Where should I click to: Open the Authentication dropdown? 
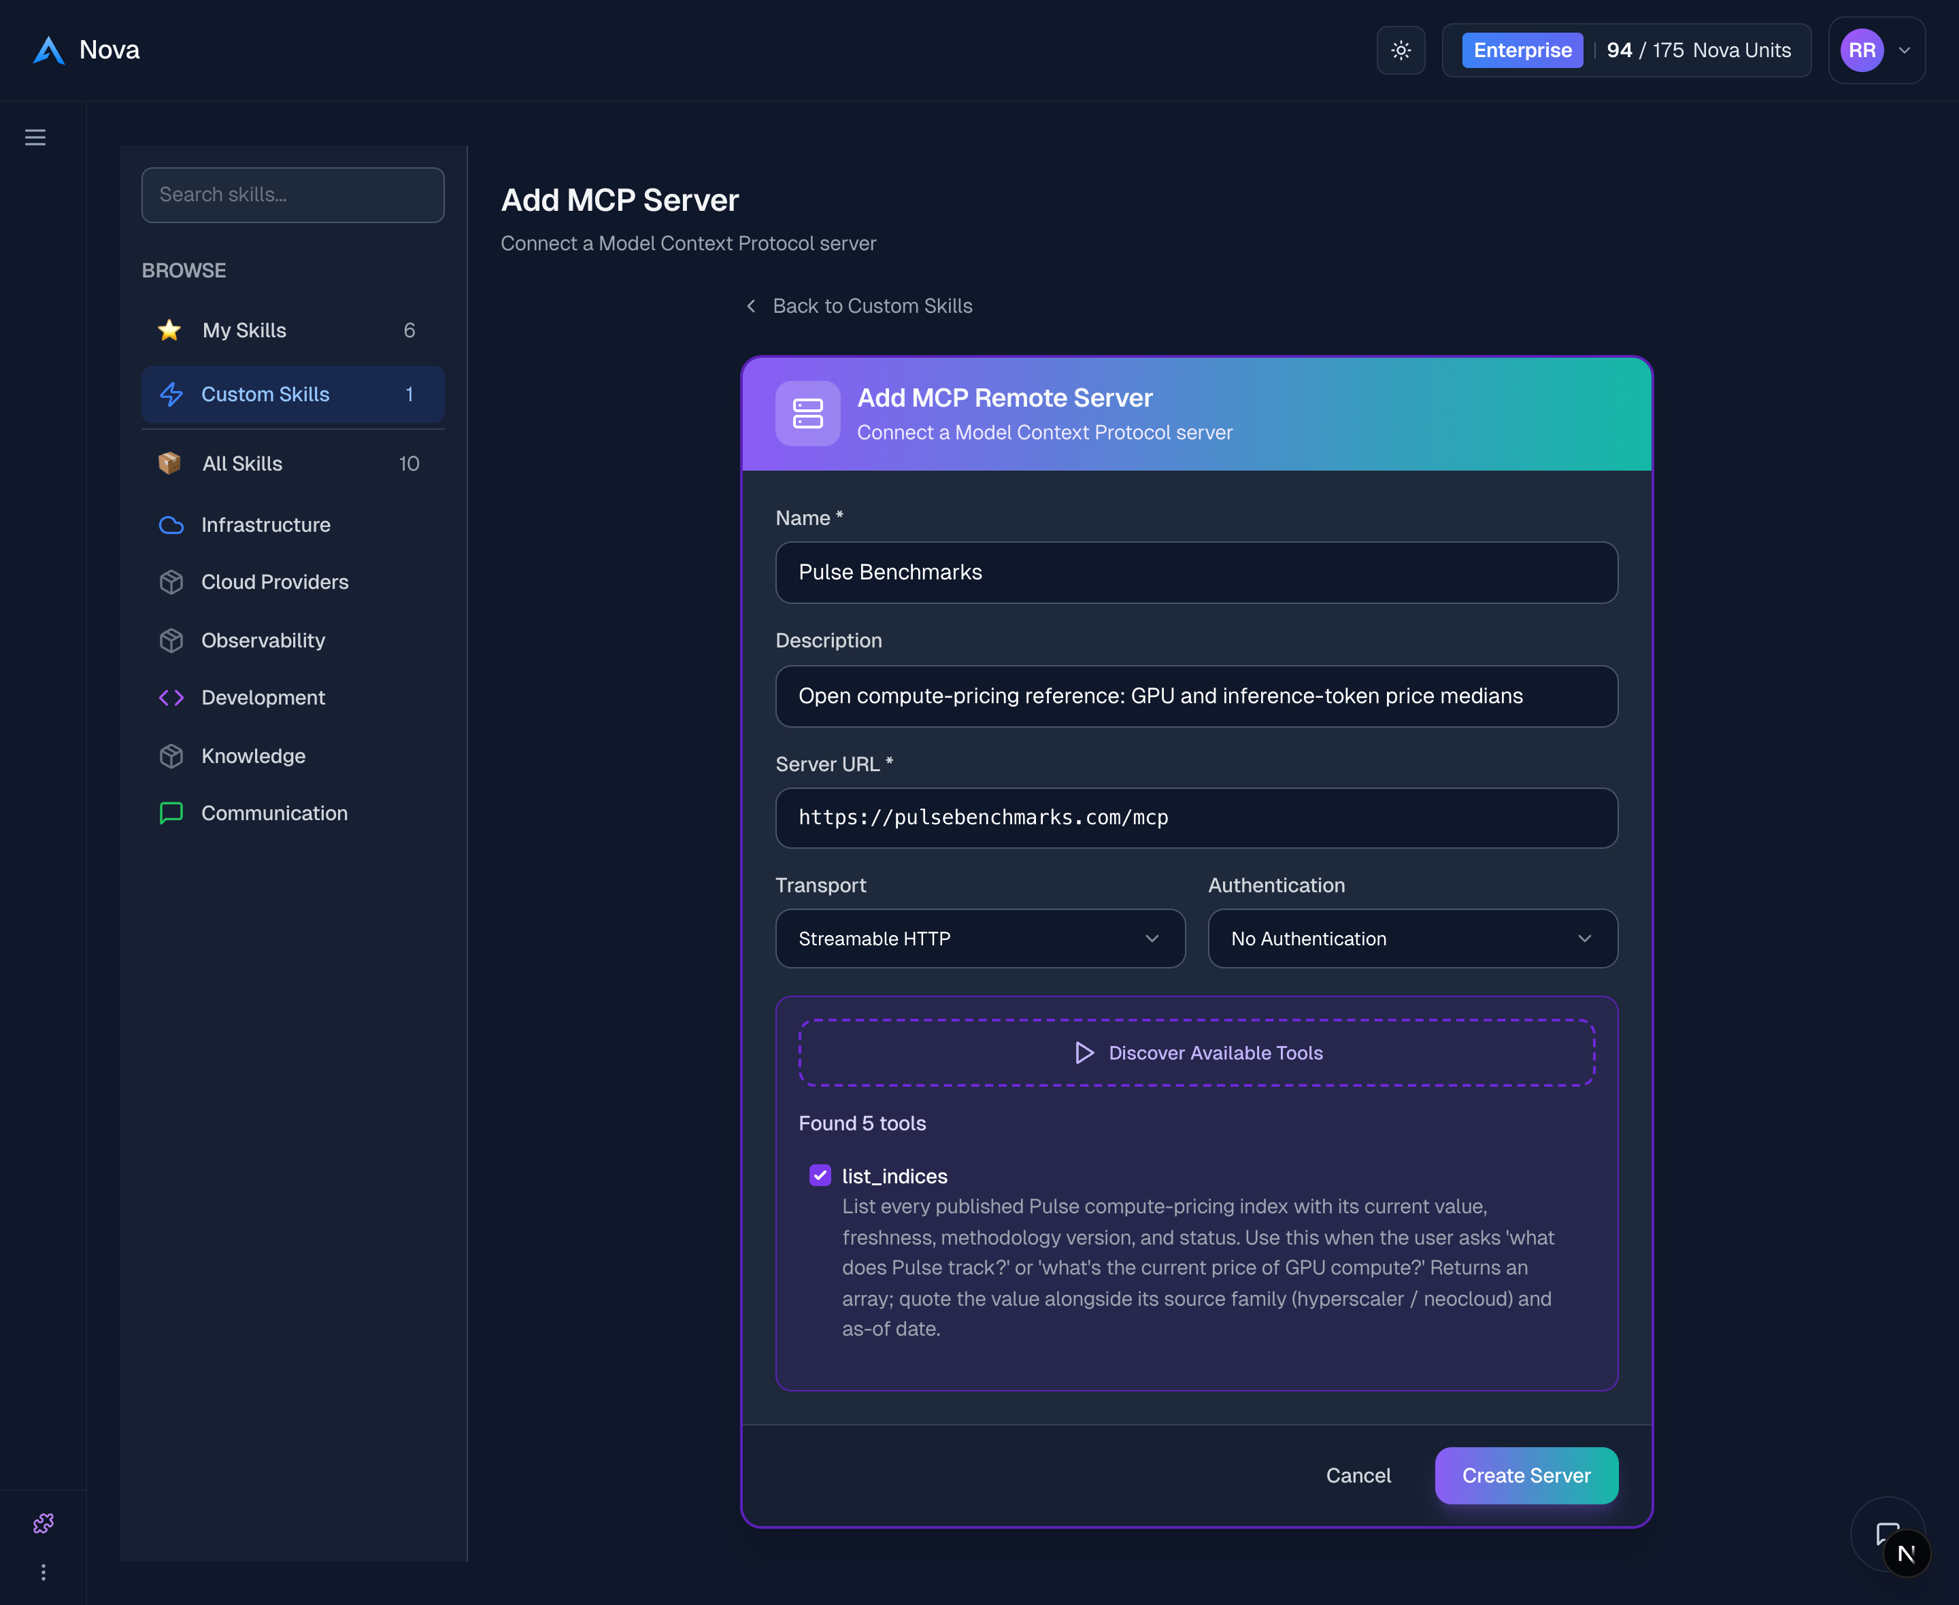1413,939
